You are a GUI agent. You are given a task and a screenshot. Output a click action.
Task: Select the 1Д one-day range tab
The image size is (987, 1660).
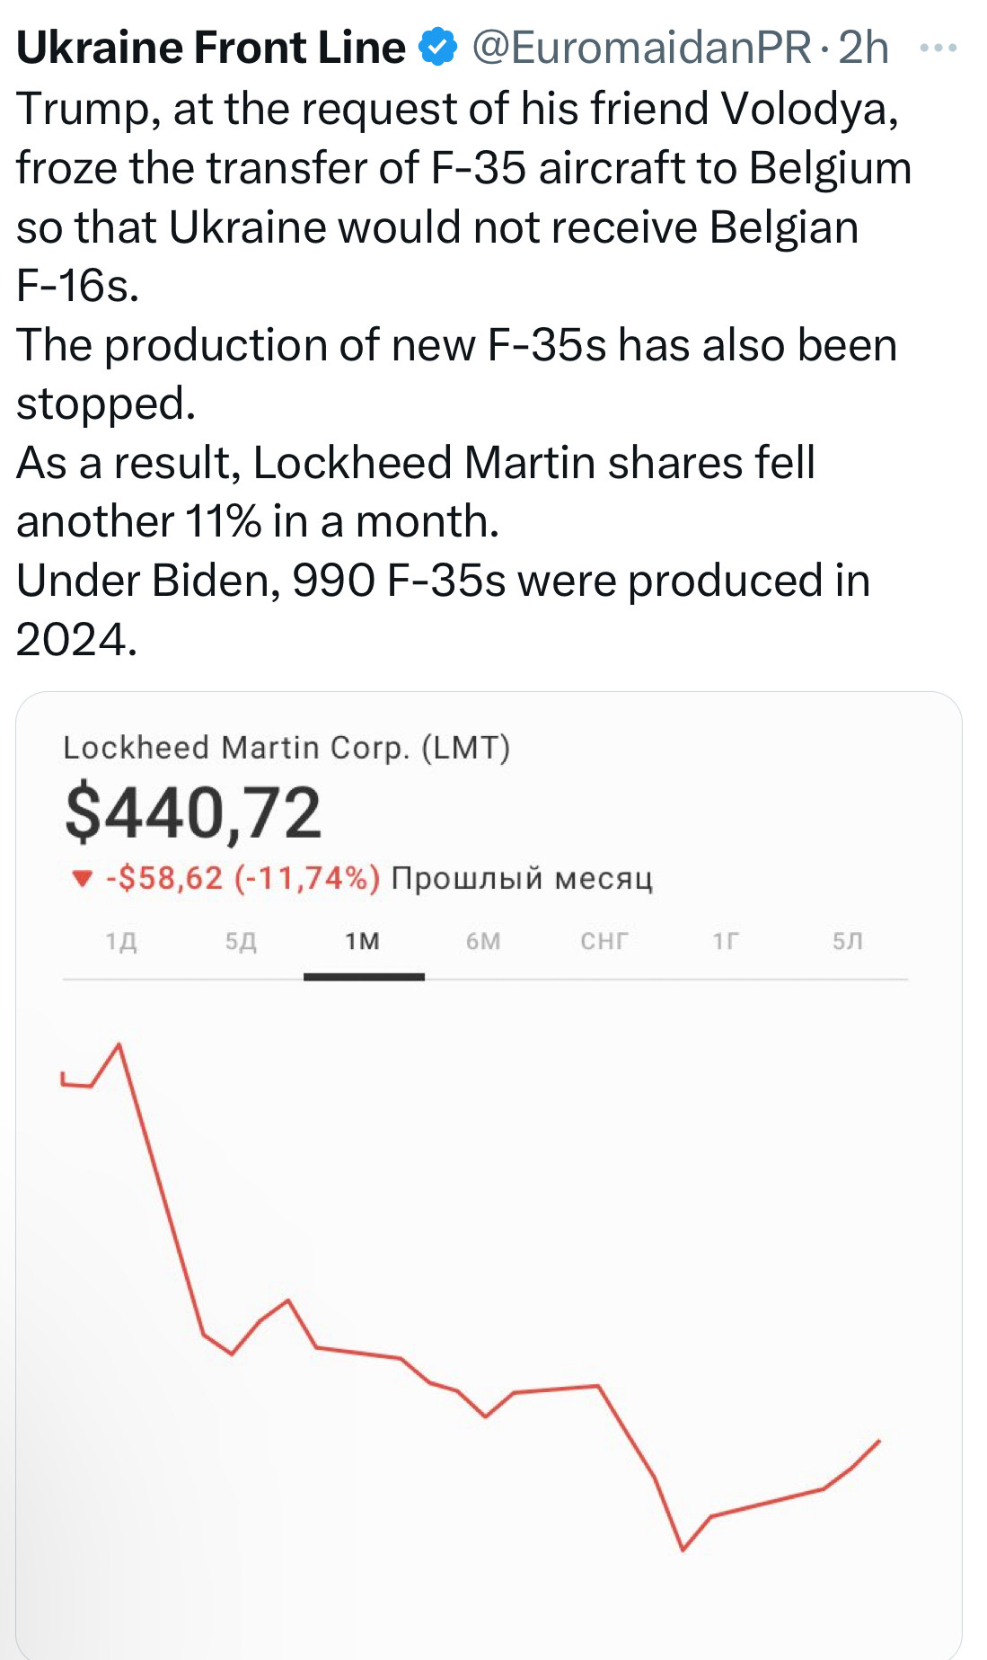pyautogui.click(x=121, y=941)
